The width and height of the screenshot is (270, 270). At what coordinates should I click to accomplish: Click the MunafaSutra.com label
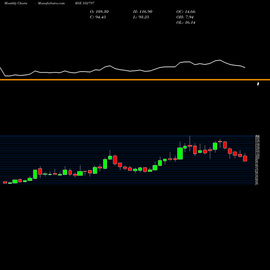point(51,3)
